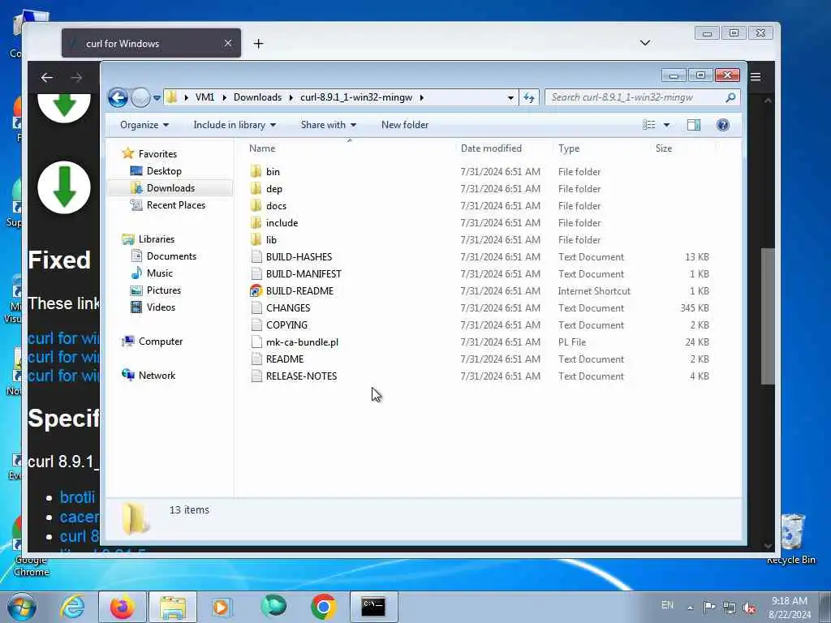Sort by Size column header
The height and width of the screenshot is (623, 831).
664,149
